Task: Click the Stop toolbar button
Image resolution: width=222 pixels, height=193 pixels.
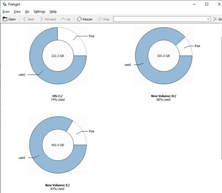Action: pos(104,19)
